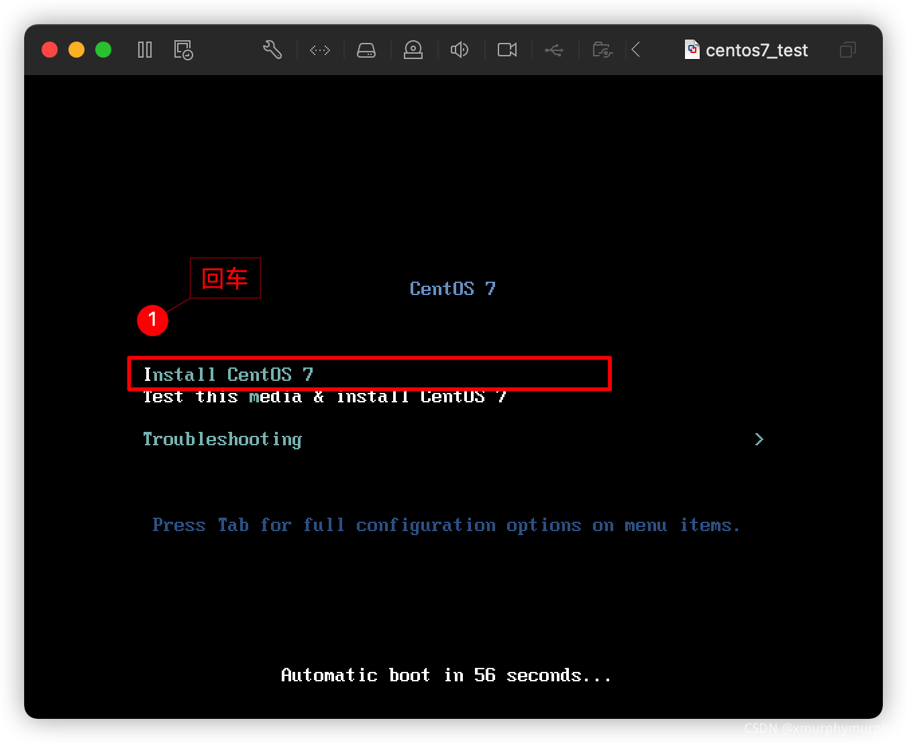
Task: Open the CD/DVD drive icon
Action: pos(413,50)
